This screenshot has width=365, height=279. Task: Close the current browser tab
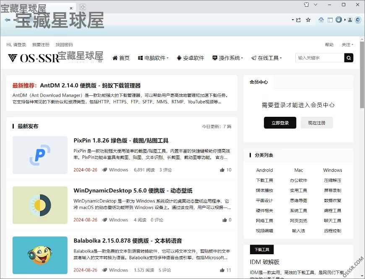[71, 8]
